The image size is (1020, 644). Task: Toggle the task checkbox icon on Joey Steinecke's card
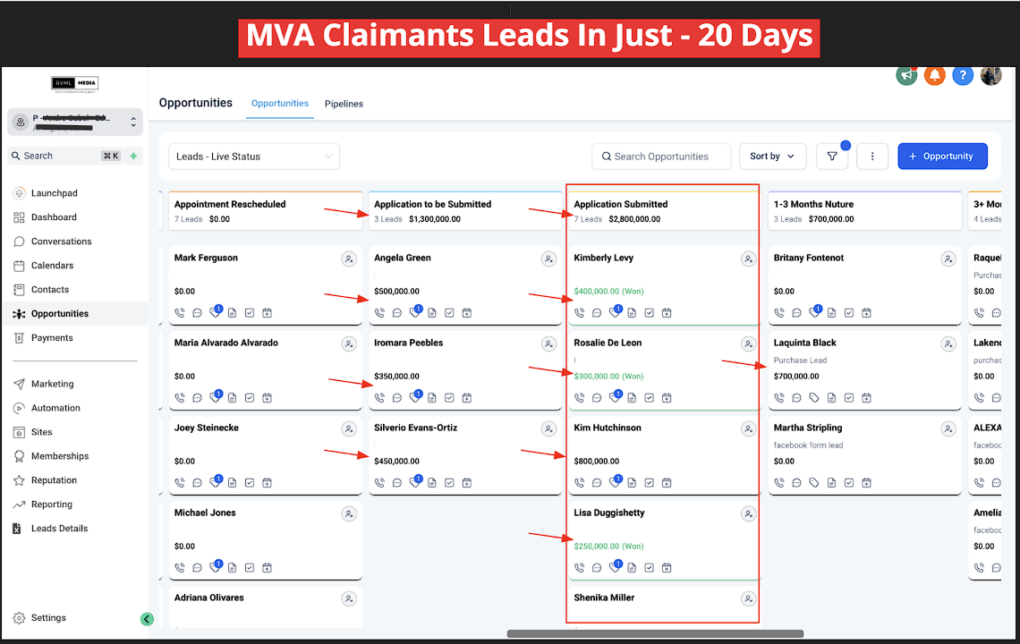pyautogui.click(x=250, y=483)
